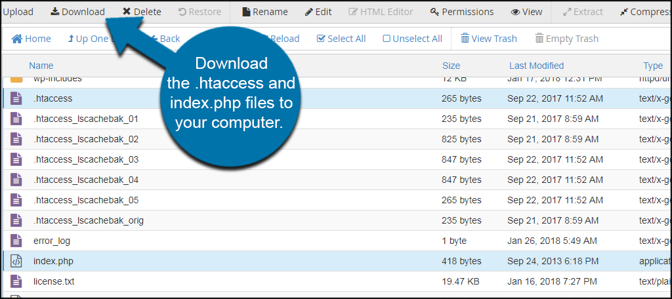
Task: Click the 19.47 KB size cell
Action: [460, 281]
